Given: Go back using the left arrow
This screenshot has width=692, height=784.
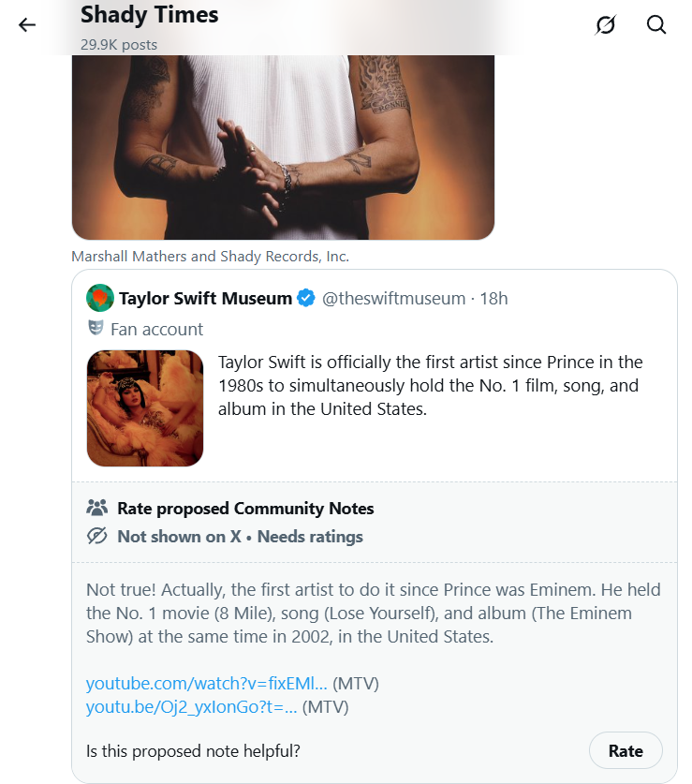Looking at the screenshot, I should (27, 24).
